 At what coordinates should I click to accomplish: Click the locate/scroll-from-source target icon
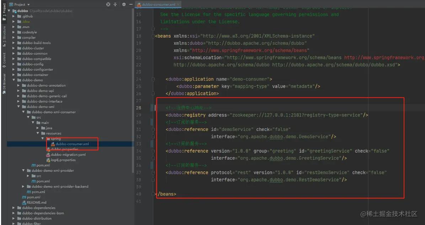108,4
